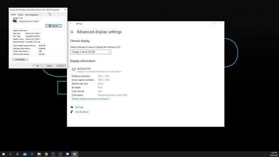Viewport: 279px width, 157px height.
Task: Open Cortana circle icon in taskbar
Action: 17,154
